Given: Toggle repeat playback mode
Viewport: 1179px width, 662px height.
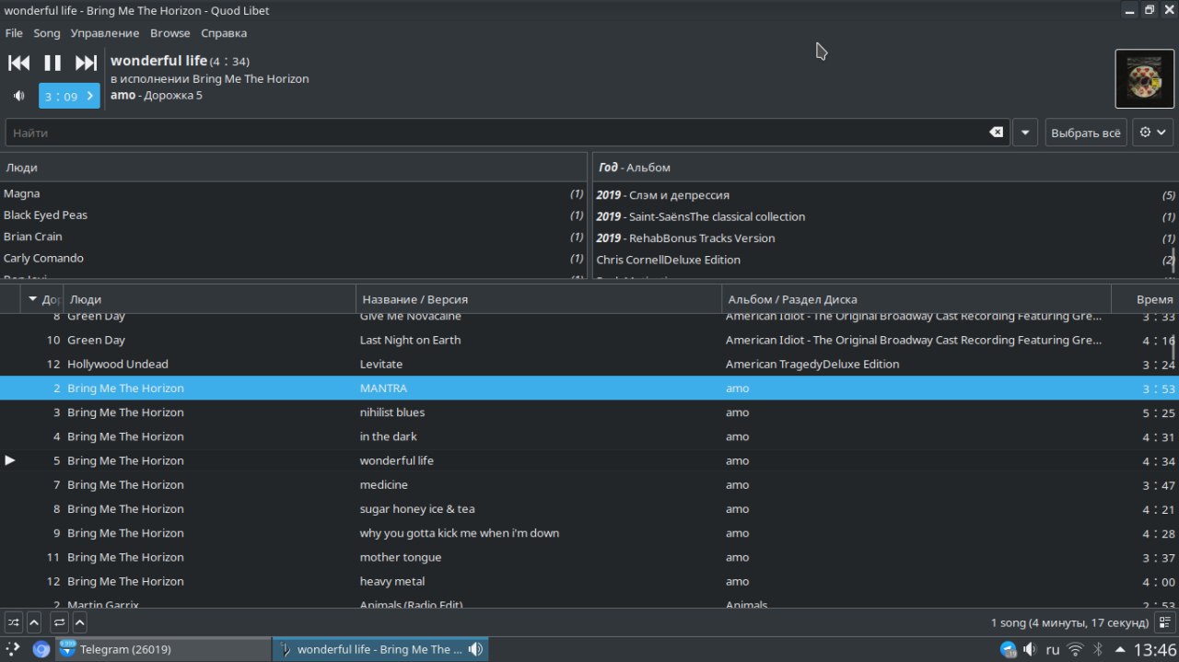Looking at the screenshot, I should pyautogui.click(x=59, y=622).
